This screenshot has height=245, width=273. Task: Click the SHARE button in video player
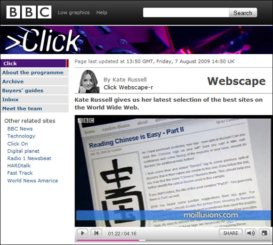pyautogui.click(x=231, y=233)
